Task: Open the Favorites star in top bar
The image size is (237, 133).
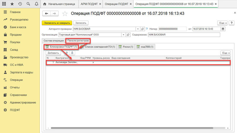Action: 12,4
